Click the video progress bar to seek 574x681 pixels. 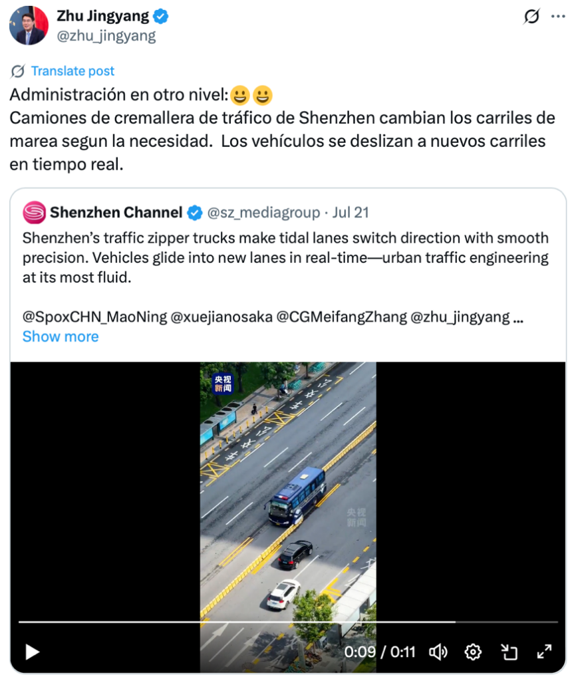tap(287, 622)
